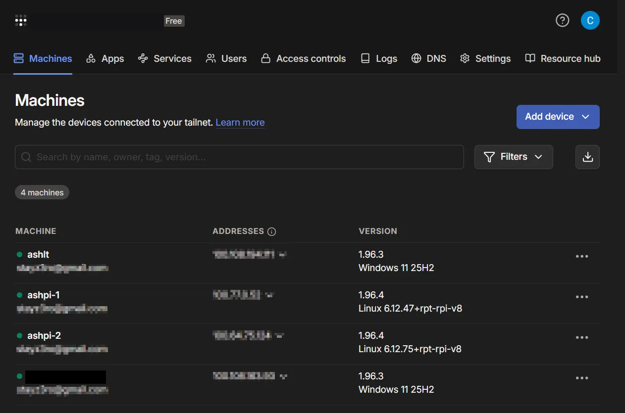Viewport: 625px width, 413px height.
Task: Open the help question mark icon
Action: 563,20
